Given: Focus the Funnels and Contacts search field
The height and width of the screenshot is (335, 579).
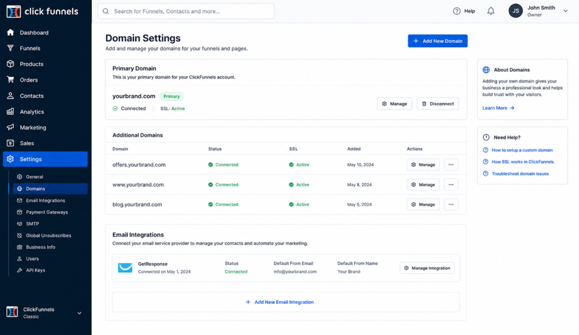Looking at the screenshot, I should click(x=185, y=11).
